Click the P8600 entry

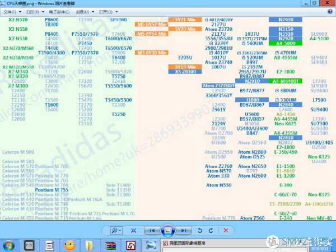[x=52, y=20]
